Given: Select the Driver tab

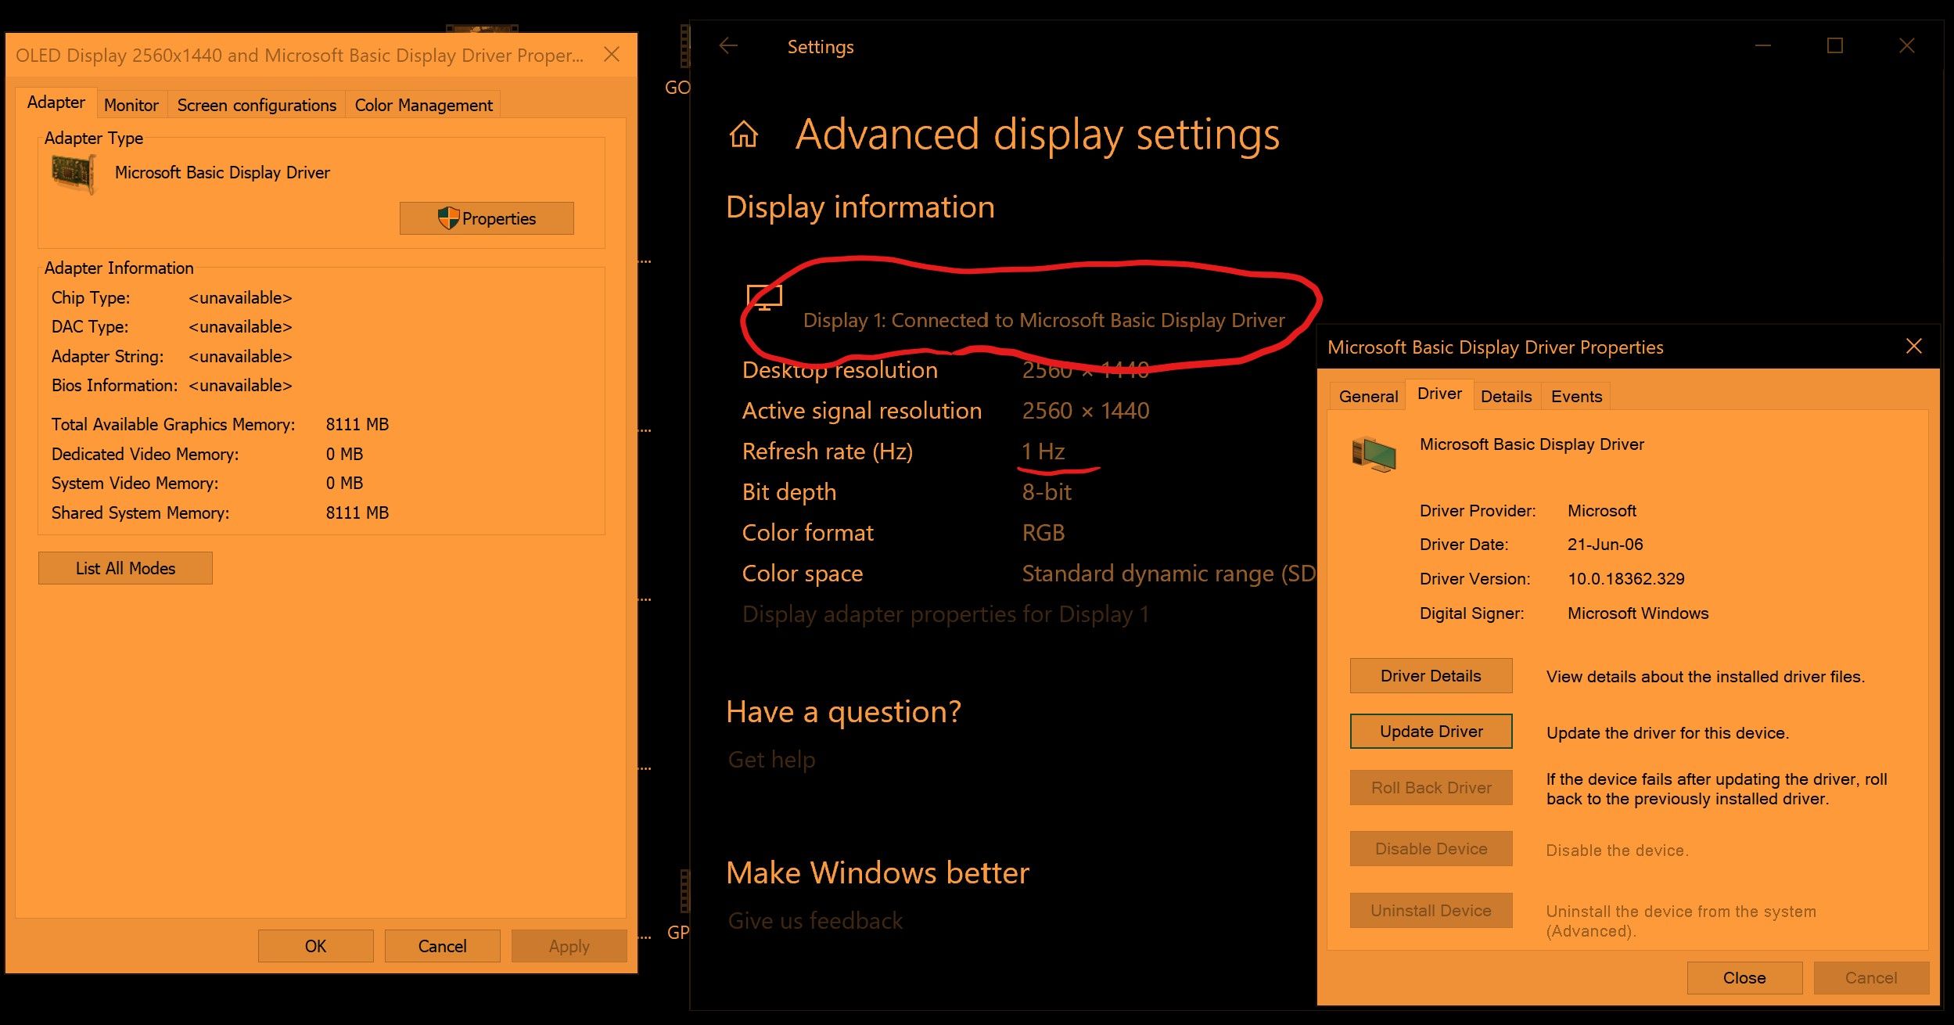Looking at the screenshot, I should pos(1439,394).
